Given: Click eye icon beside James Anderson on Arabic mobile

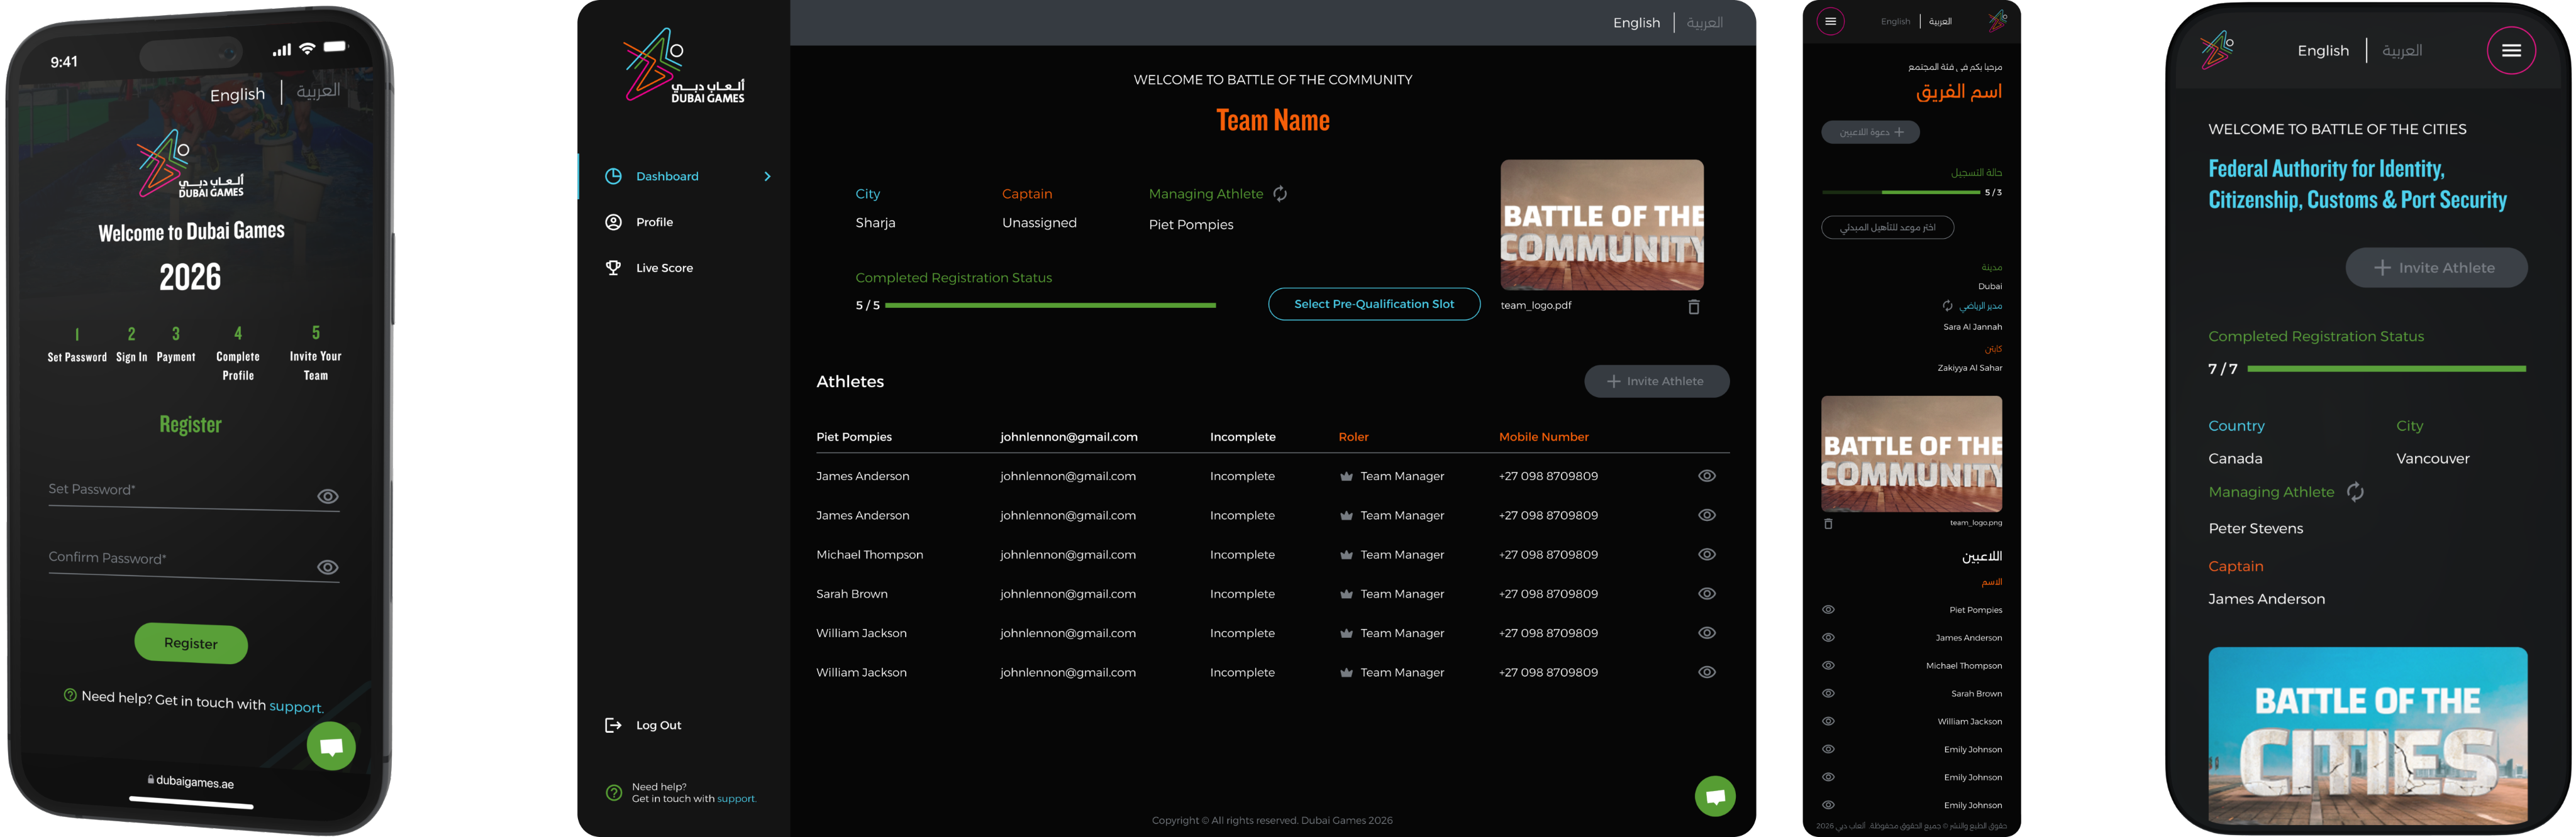Looking at the screenshot, I should click(1828, 637).
